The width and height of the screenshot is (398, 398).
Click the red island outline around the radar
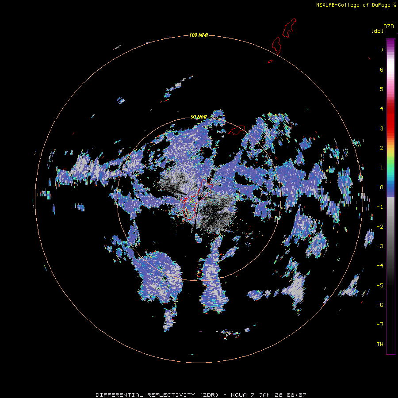tap(197, 200)
